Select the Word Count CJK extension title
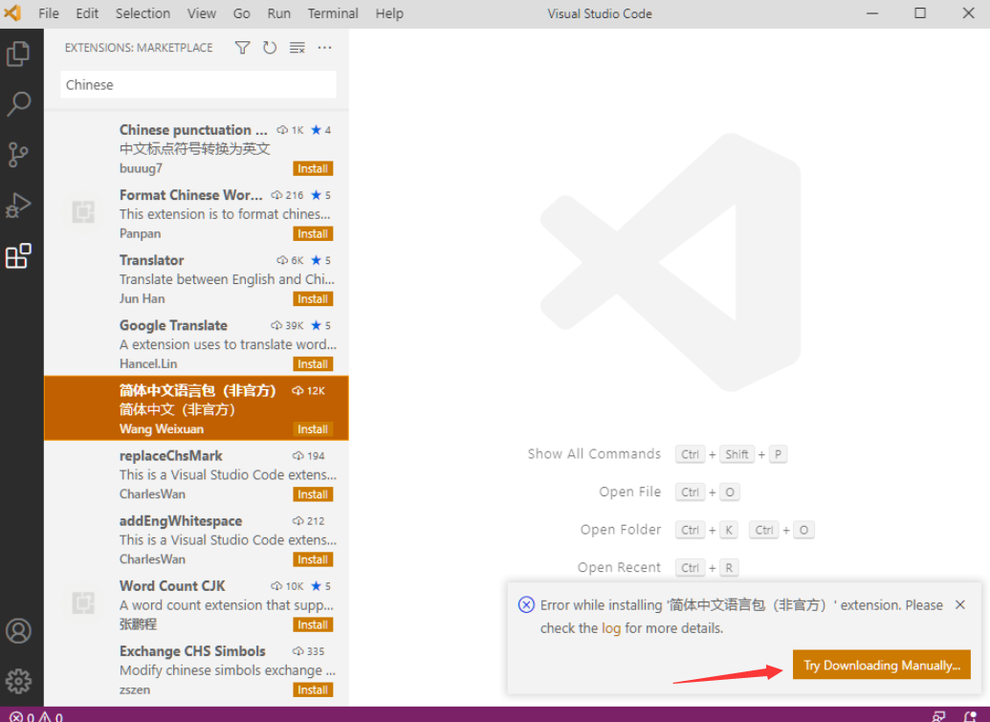 point(172,585)
